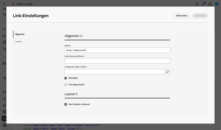Click the Abbrechen button
The height and width of the screenshot is (130, 221).
182,16
